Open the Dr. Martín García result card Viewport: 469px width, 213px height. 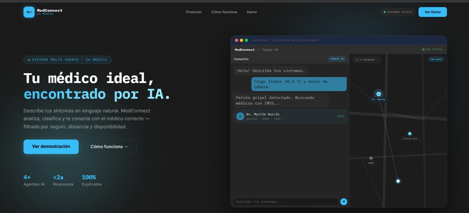coord(290,116)
